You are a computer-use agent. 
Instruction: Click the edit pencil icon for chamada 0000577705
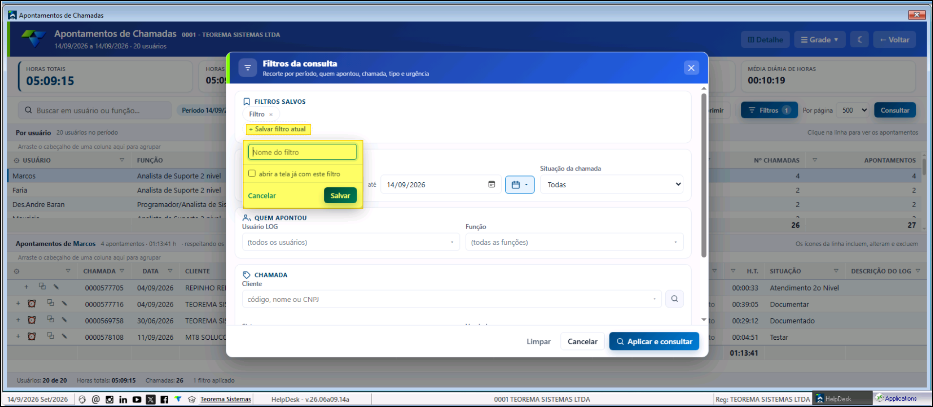57,287
